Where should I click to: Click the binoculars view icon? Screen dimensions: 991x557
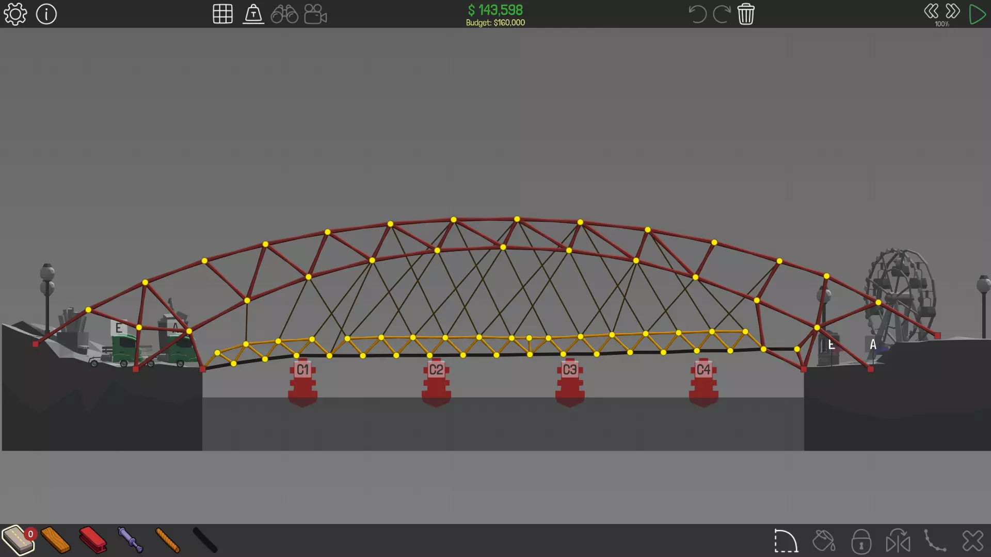[x=284, y=14]
